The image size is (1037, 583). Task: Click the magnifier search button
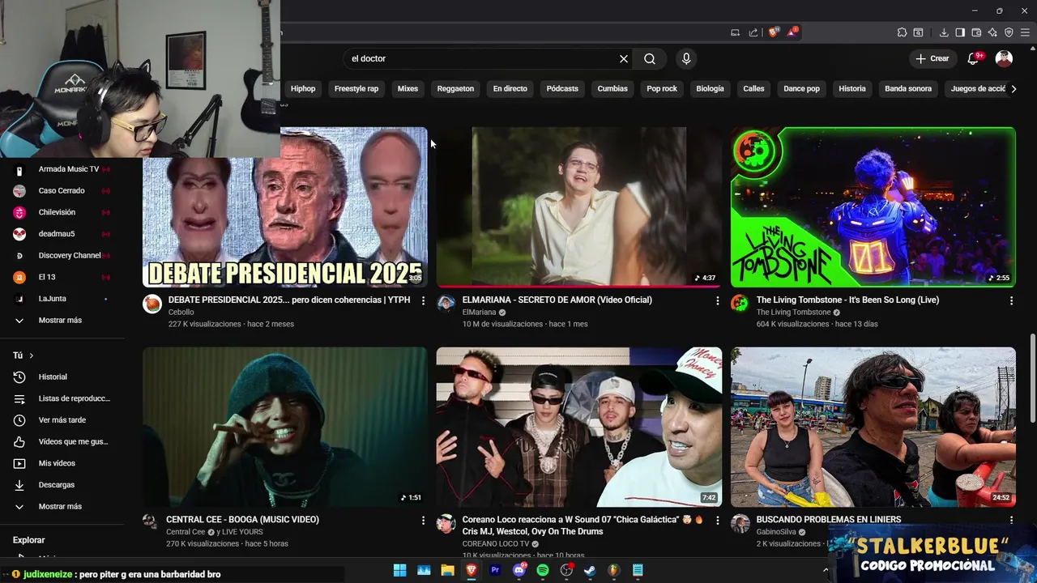click(x=650, y=58)
